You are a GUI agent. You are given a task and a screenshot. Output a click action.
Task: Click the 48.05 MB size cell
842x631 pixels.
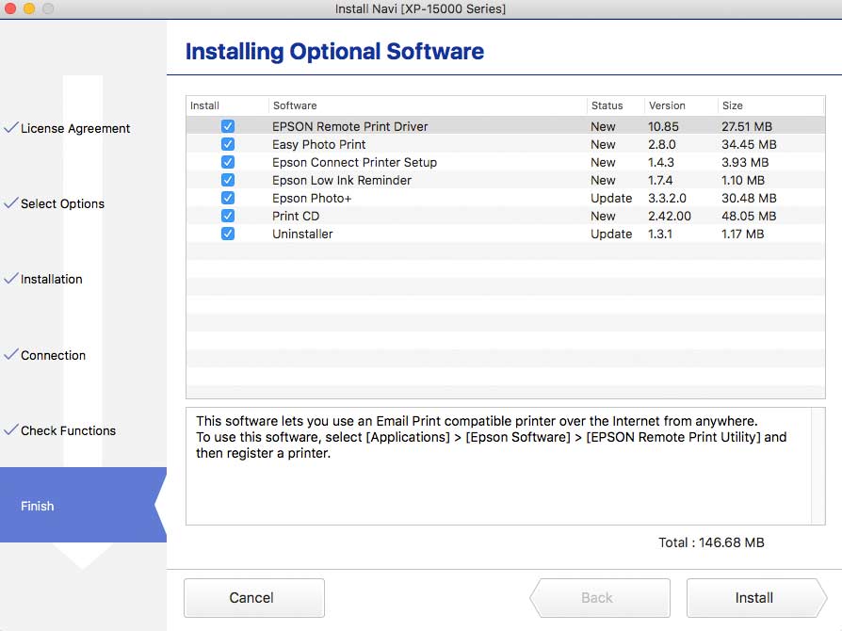(x=749, y=216)
